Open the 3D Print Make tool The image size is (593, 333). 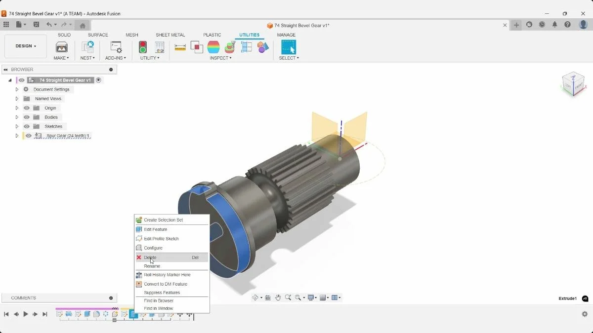pyautogui.click(x=62, y=47)
